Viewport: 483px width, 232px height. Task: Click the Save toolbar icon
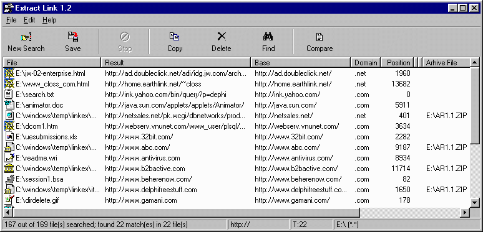73,37
